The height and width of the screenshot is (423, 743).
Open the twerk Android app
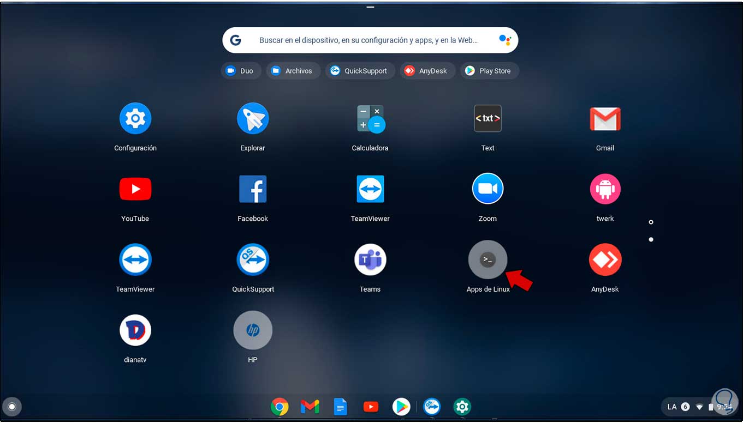pos(605,189)
